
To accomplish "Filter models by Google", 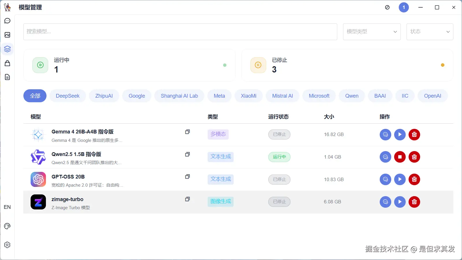I will [x=137, y=96].
